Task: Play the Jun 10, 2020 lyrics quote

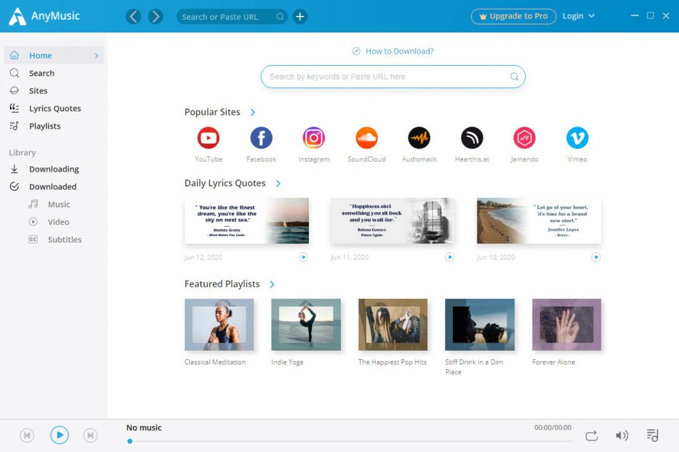Action: click(x=596, y=257)
